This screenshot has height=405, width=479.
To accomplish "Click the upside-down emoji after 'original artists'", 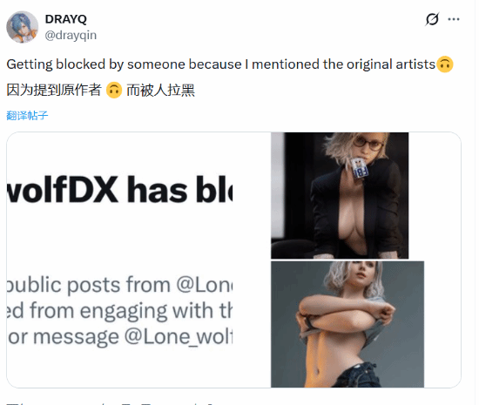I will [x=445, y=64].
